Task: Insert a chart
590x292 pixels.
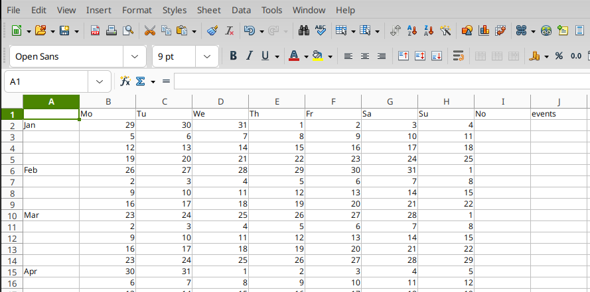Action: [x=484, y=30]
